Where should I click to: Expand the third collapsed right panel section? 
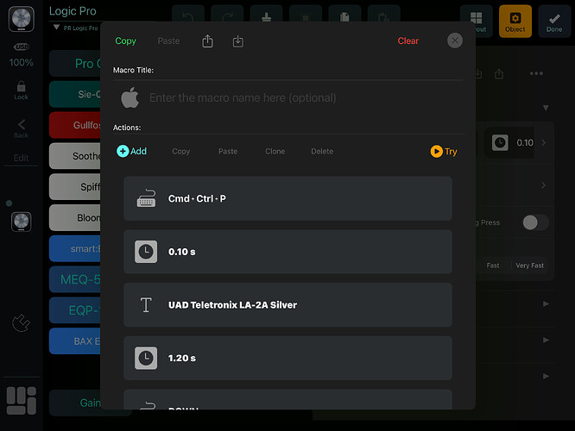tap(546, 376)
